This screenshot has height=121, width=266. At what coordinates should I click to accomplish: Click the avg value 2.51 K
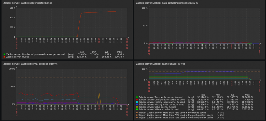pyautogui.click(x=108, y=54)
